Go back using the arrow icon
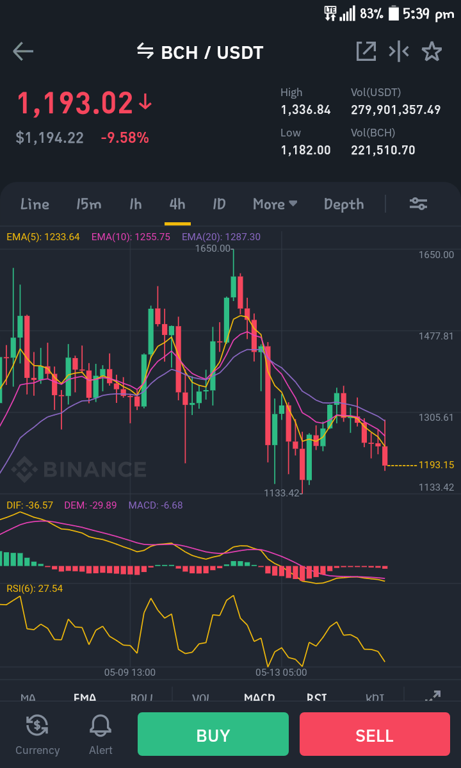This screenshot has width=461, height=768. tap(23, 51)
